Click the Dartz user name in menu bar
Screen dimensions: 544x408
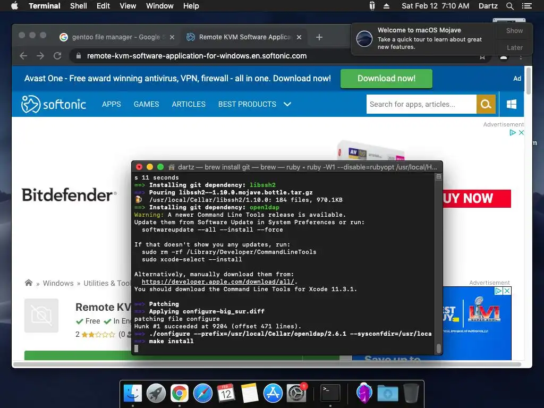488,6
